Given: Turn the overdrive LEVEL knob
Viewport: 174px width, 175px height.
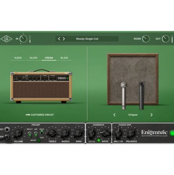Looking at the screenshot, I should (92, 133).
